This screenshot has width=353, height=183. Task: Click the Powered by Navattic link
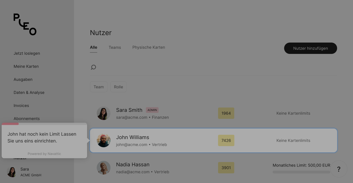44,154
